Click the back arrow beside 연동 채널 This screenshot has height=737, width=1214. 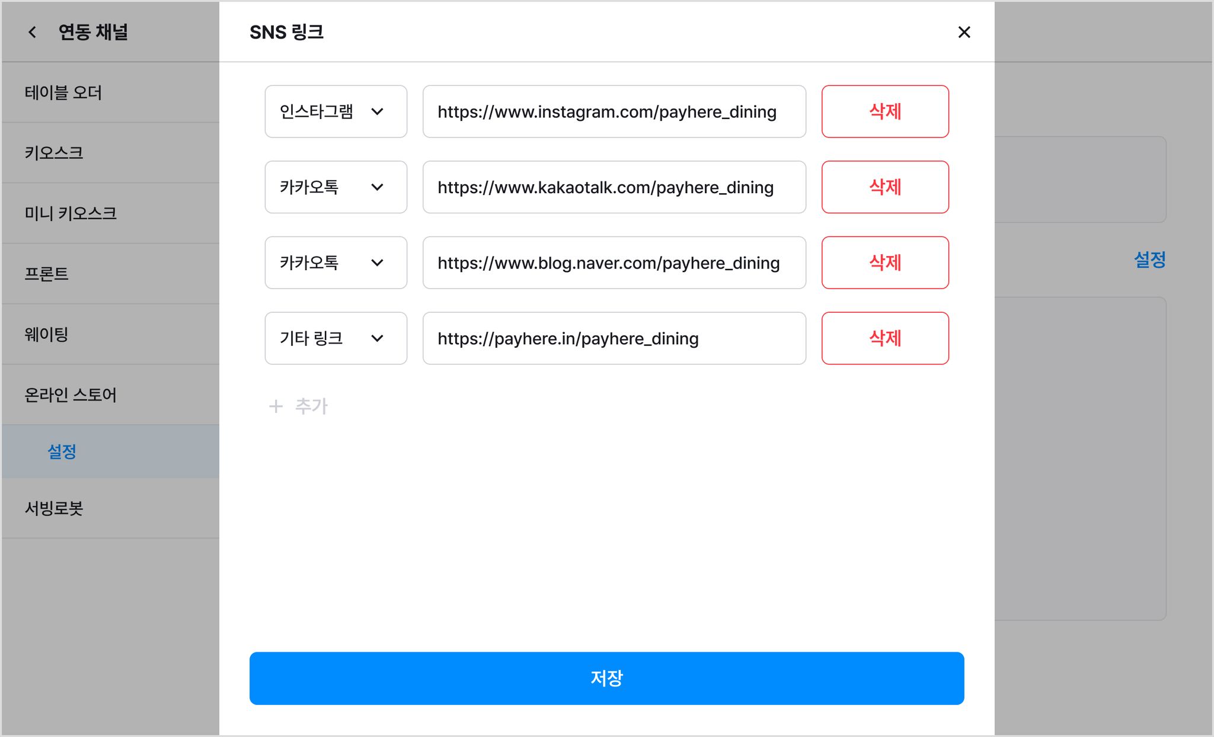33,32
